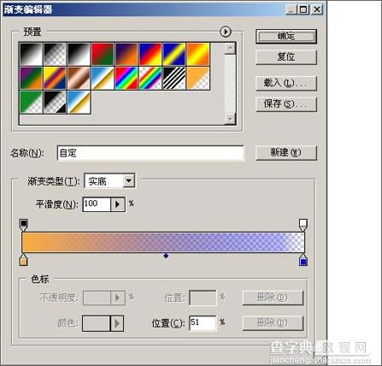Click the 位置(C) field showing 51
The image size is (382, 366).
click(x=203, y=323)
